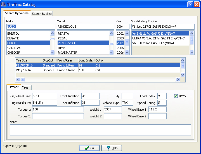Toggle the TPMS checkbox
201x154 pixels.
pyautogui.click(x=176, y=96)
